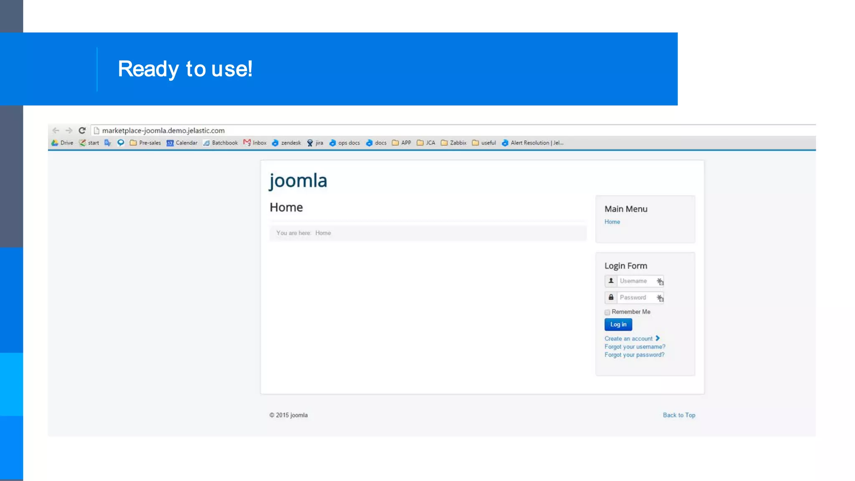Click the browser reload button
The width and height of the screenshot is (855, 481).
point(82,130)
